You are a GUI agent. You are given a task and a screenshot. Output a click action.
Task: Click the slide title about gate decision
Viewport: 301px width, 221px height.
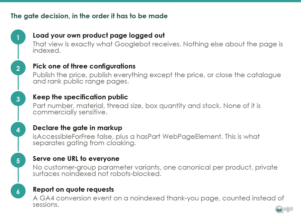89,16
